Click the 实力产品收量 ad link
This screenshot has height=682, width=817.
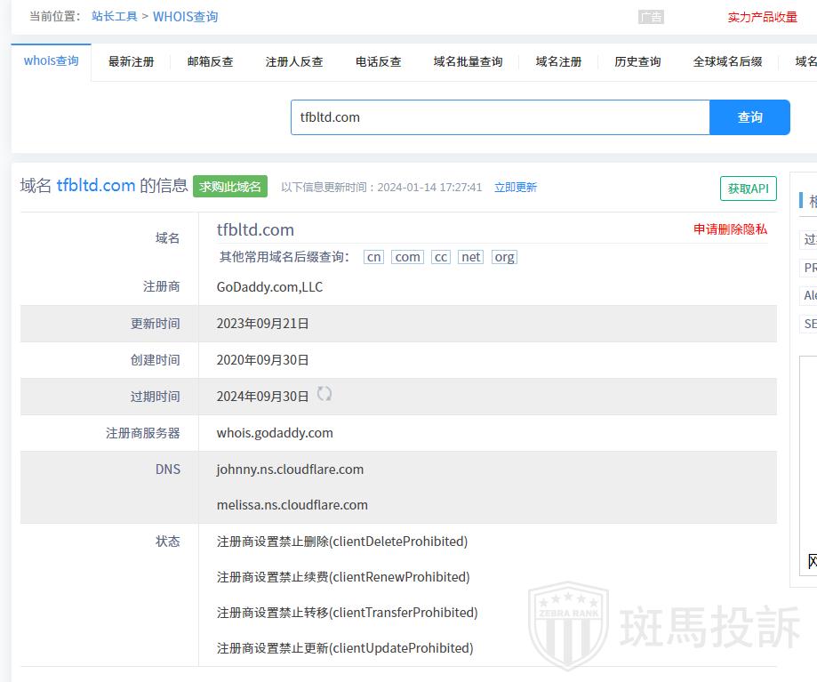click(762, 17)
